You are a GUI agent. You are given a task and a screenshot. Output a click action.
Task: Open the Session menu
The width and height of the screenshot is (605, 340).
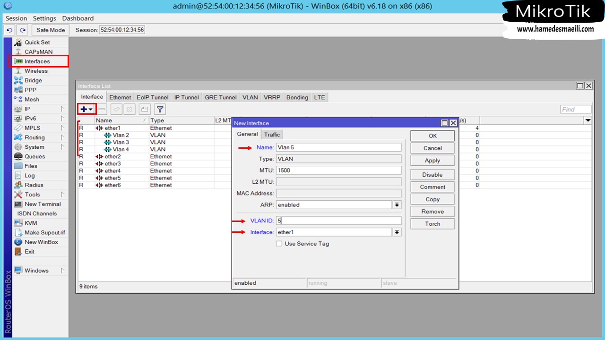[x=16, y=18]
